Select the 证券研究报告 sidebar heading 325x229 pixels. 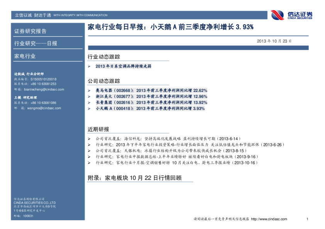[30, 31]
